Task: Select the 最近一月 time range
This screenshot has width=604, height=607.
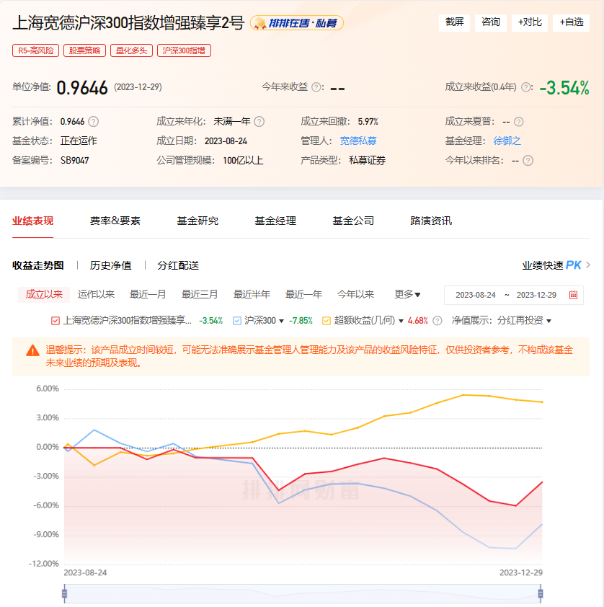Action: tap(148, 295)
